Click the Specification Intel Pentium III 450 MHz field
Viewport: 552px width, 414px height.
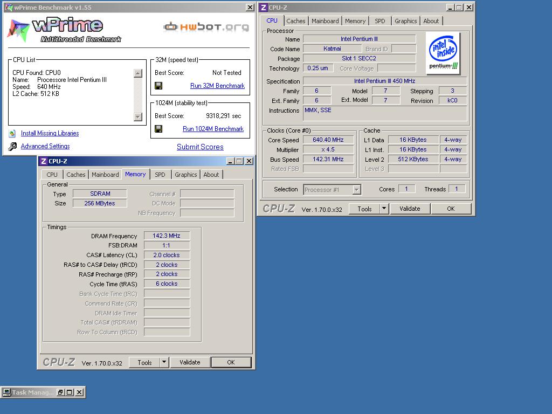click(x=385, y=81)
